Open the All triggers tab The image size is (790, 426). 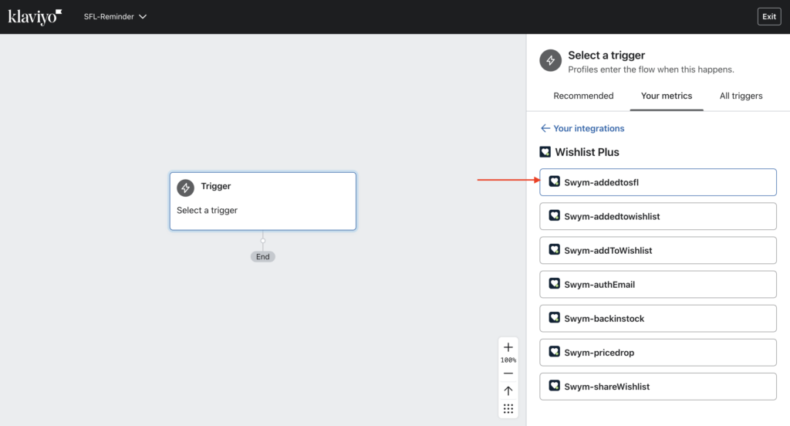coord(741,96)
